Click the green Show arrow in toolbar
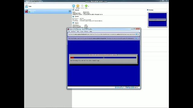 [x=86, y=6]
